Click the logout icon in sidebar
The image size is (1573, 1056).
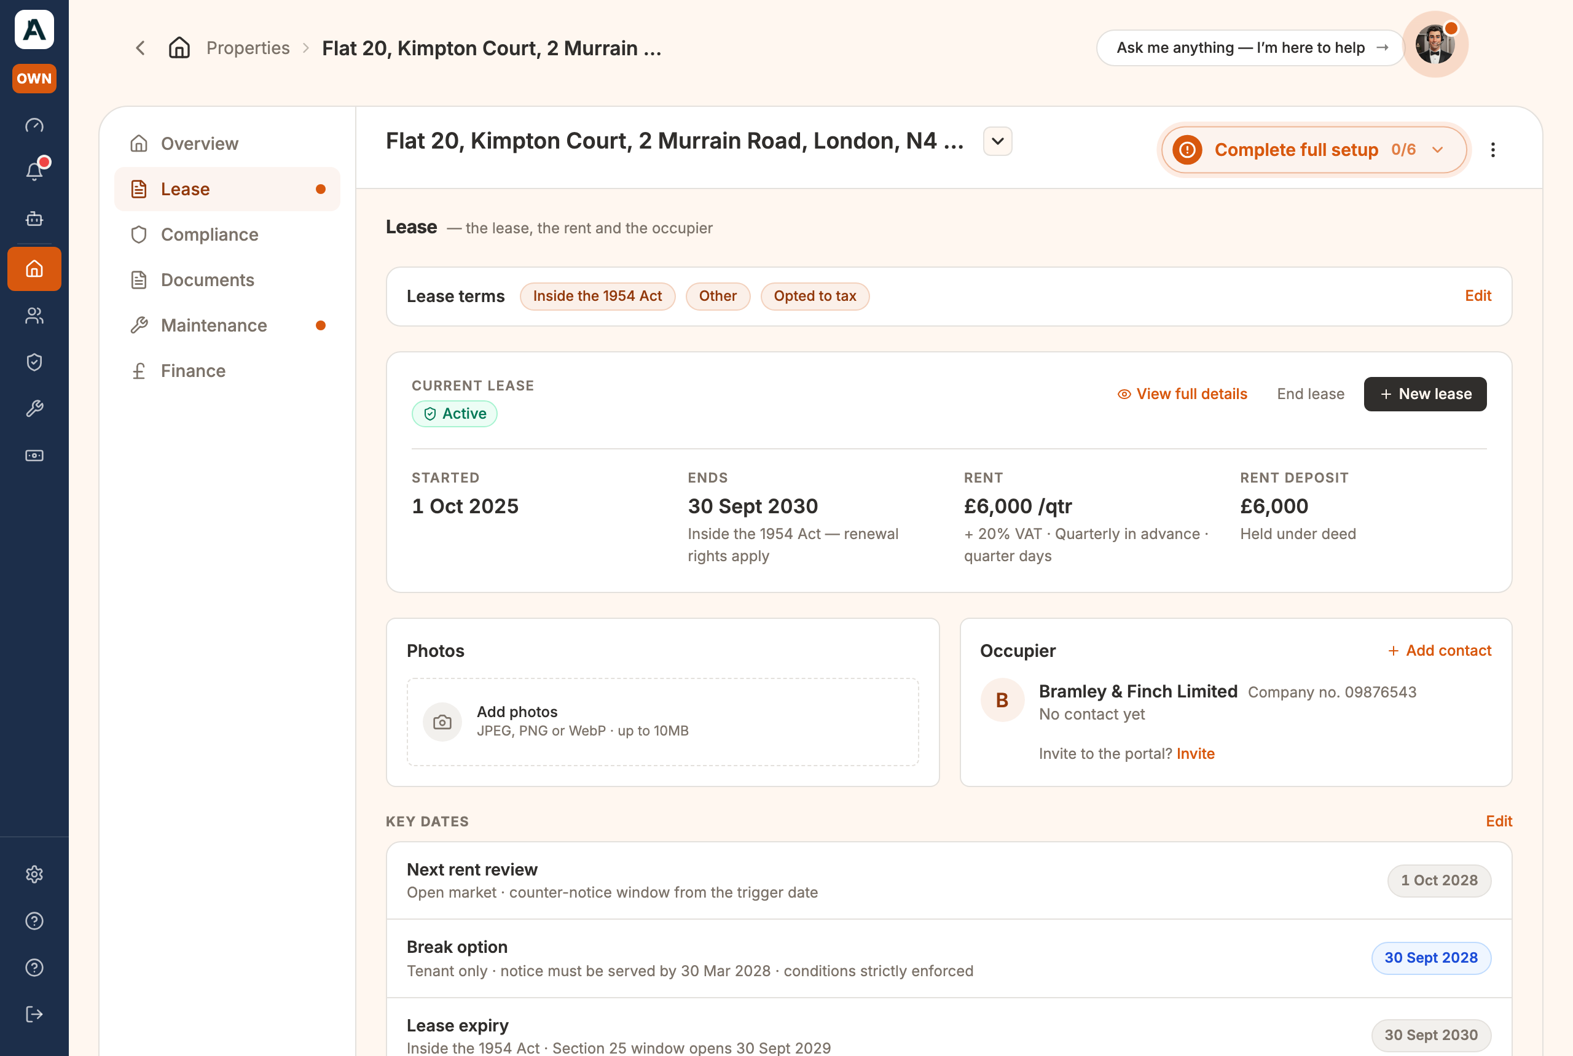point(34,1014)
